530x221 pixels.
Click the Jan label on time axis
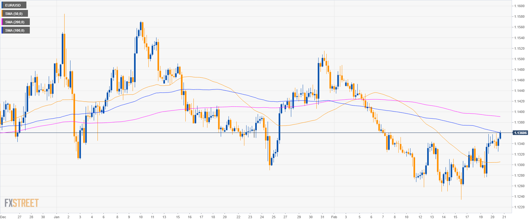pos(57,217)
